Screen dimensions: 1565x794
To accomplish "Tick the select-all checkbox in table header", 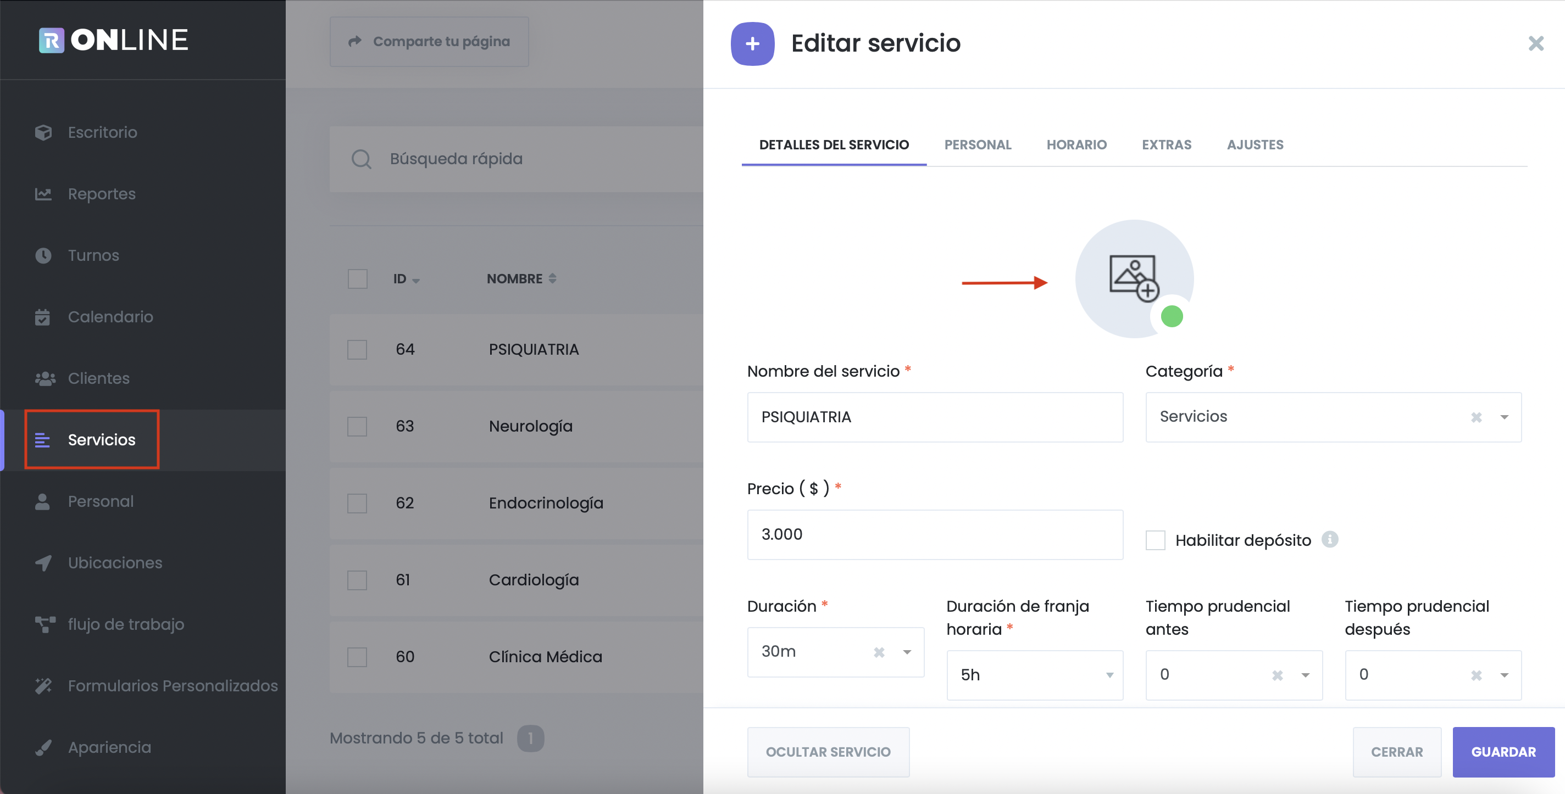I will (x=357, y=278).
